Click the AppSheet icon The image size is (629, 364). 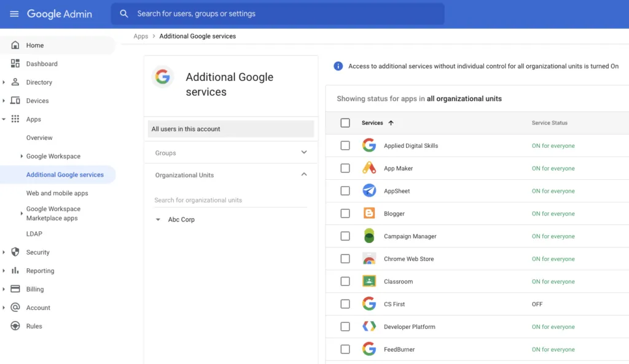[369, 190]
